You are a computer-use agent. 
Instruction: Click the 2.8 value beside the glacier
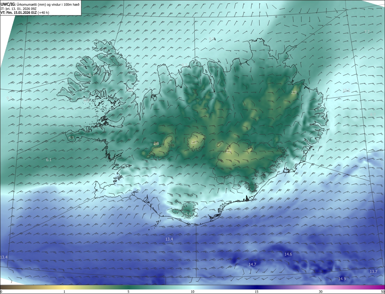tap(156, 143)
